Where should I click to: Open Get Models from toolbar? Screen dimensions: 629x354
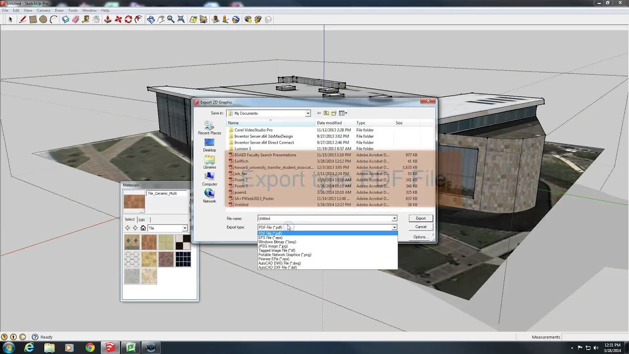click(248, 19)
